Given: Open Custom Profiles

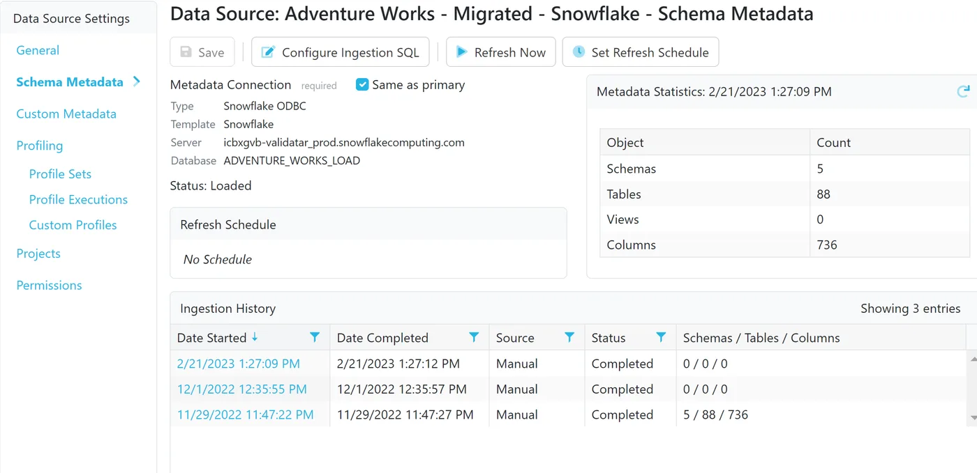Looking at the screenshot, I should point(73,225).
